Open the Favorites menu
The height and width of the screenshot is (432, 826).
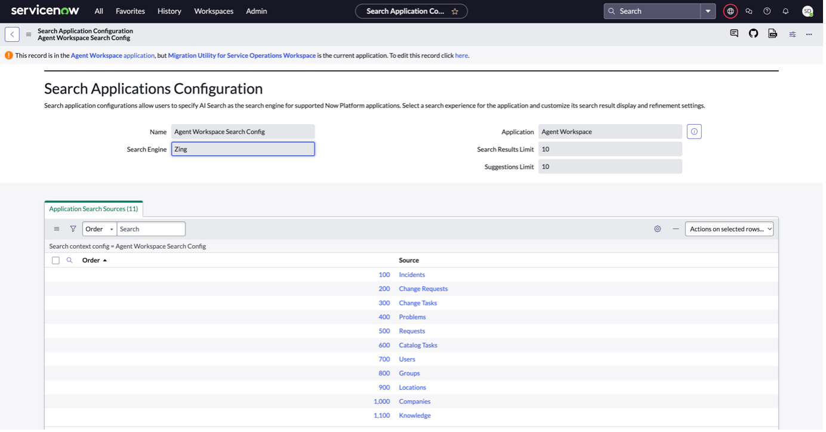pyautogui.click(x=131, y=11)
